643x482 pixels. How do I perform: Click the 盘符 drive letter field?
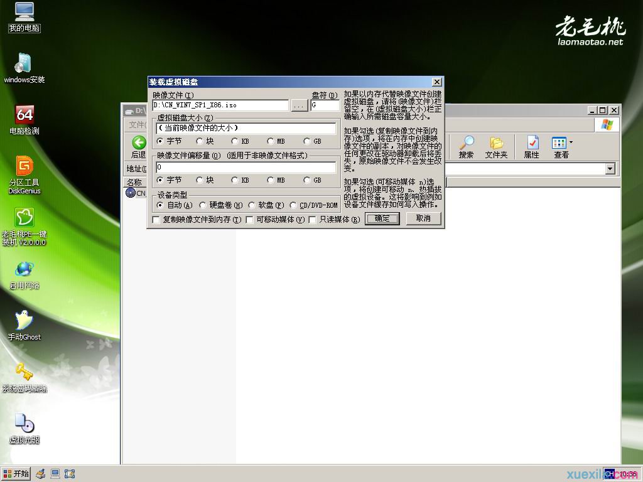(x=325, y=106)
